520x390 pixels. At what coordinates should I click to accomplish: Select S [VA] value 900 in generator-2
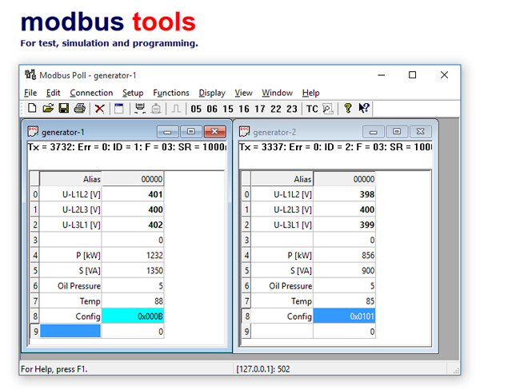[x=344, y=270]
